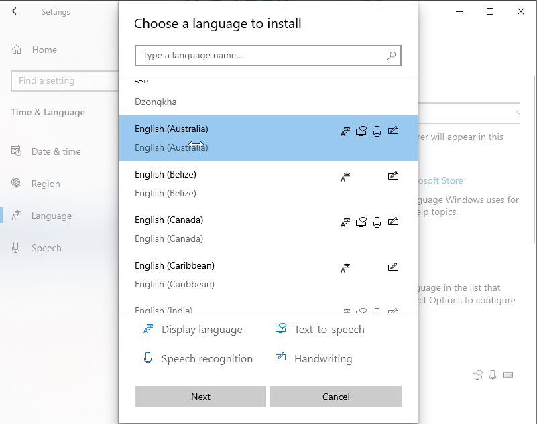Click the Text-to-speech legend icon

point(280,328)
